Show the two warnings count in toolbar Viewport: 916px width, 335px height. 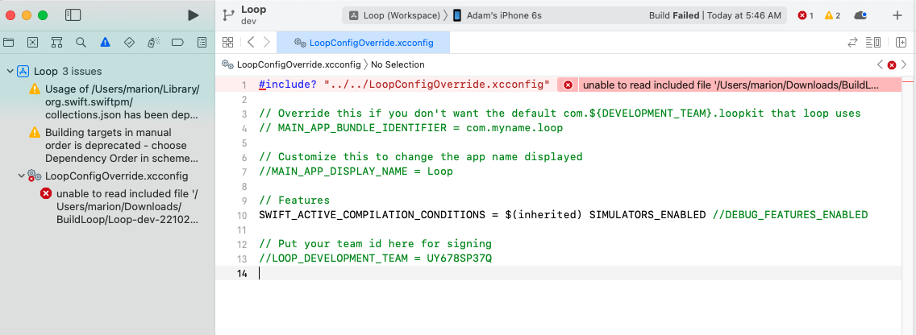point(832,16)
